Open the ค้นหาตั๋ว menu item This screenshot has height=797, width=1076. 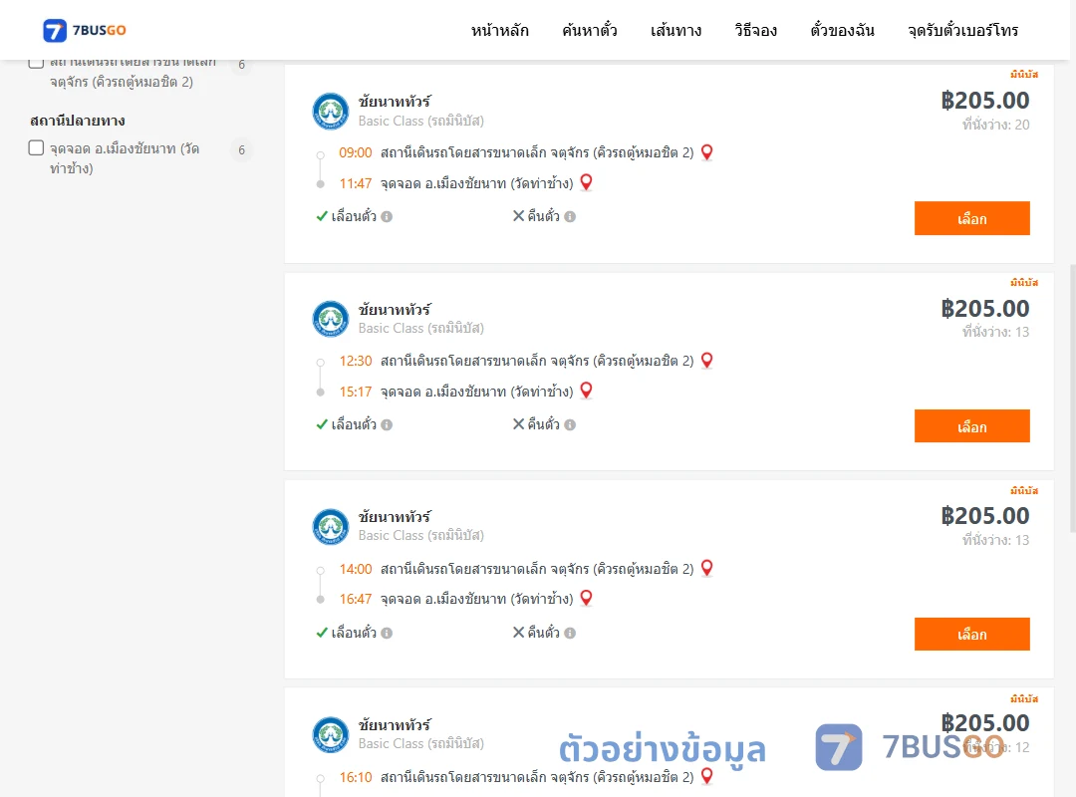pos(589,30)
